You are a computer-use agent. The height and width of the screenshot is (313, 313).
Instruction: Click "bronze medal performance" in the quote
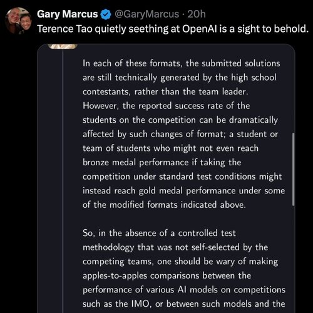point(136,162)
